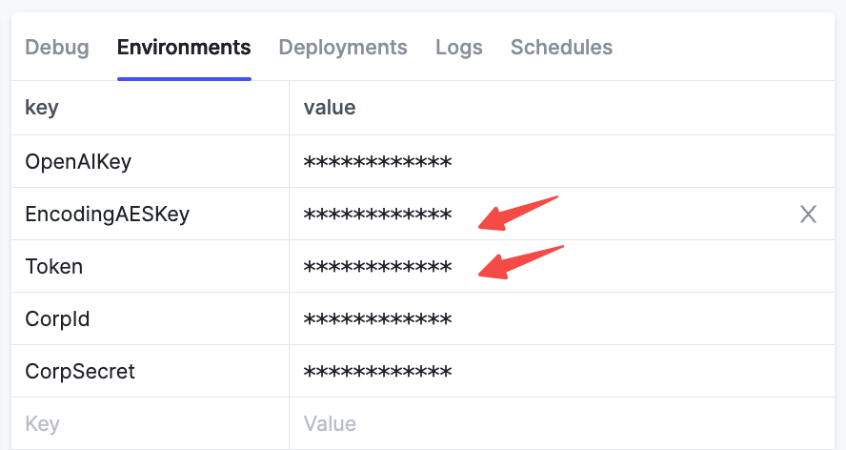The width and height of the screenshot is (846, 450).
Task: Switch to the Debug tab
Action: tap(57, 48)
